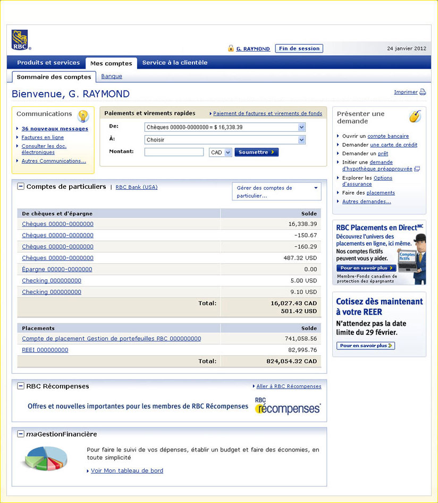438x503 pixels.
Task: Click the placements link under Faire des
Action: pyautogui.click(x=381, y=193)
